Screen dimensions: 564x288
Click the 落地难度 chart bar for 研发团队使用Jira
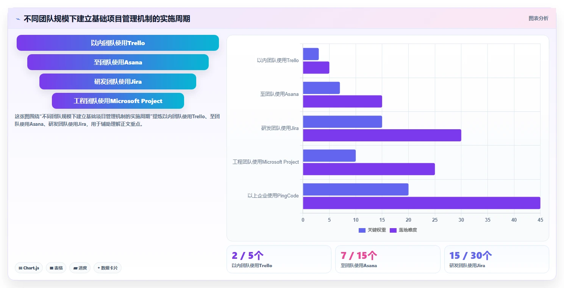pos(382,135)
